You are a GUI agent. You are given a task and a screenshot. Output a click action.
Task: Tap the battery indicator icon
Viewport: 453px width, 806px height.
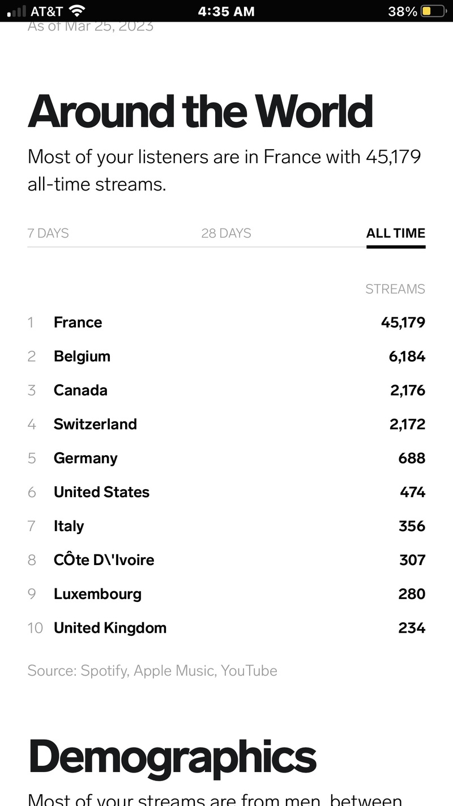[434, 11]
